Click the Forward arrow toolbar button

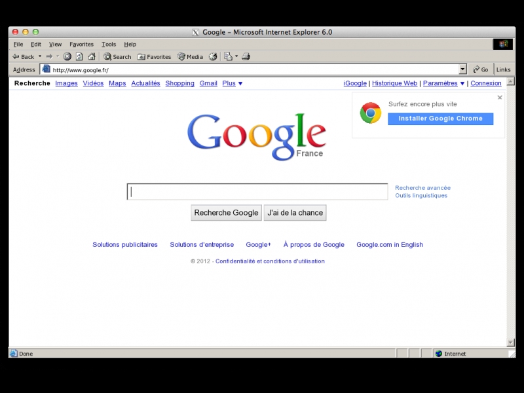(50, 57)
